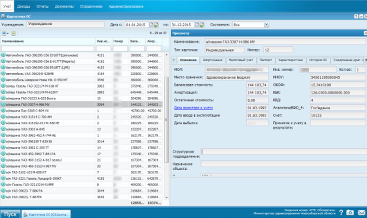Image resolution: width=367 pixels, height=218 pixels.
Task: Click the green arrow icon beside the 01.01.2015 date
Action: tap(156, 25)
